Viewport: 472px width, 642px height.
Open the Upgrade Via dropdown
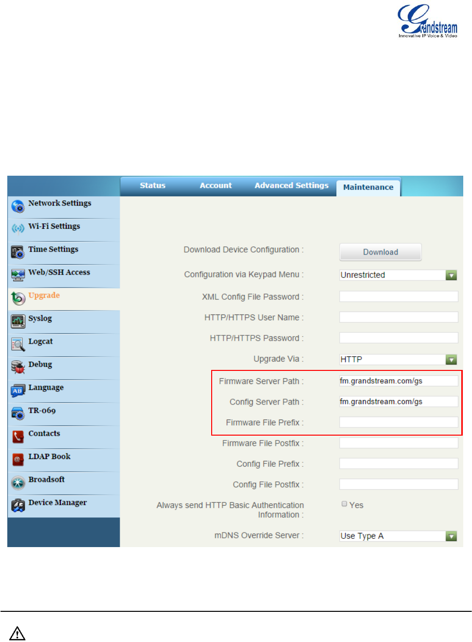coord(399,359)
